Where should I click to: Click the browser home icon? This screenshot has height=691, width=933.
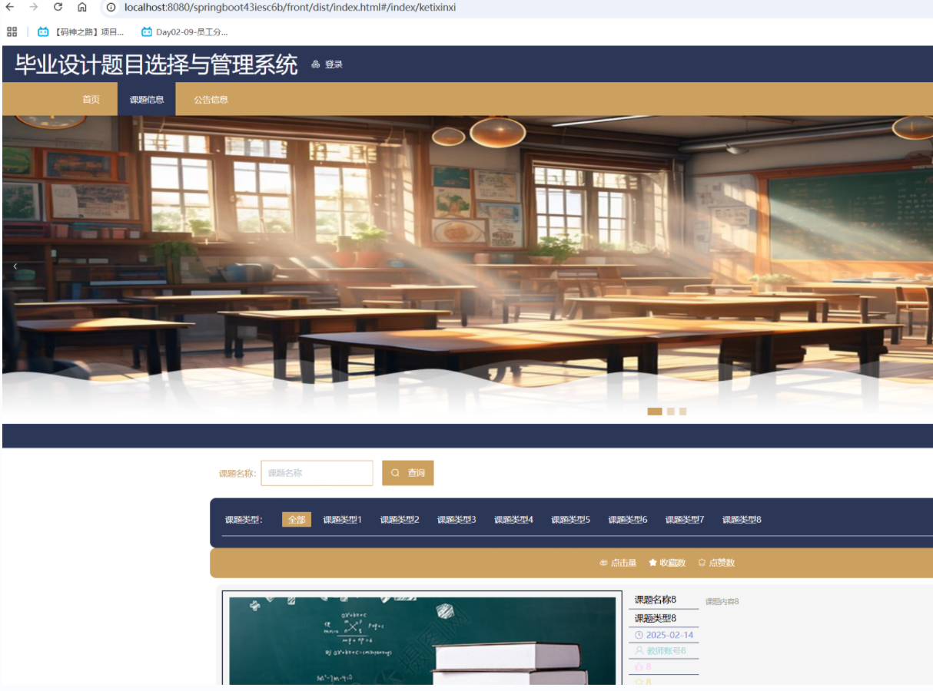(82, 7)
